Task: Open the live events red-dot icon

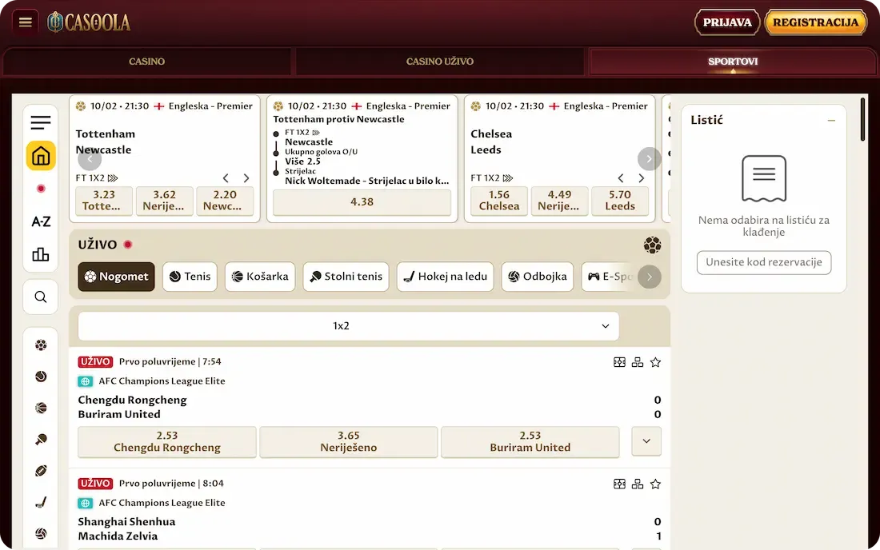Action: coord(40,189)
